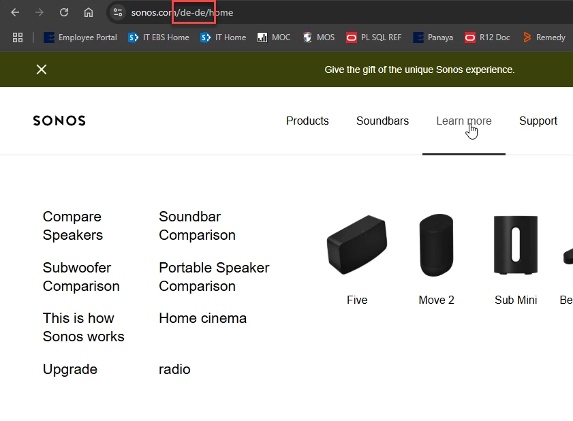Dismiss the green promo banner with X
This screenshot has height=421, width=573.
coord(42,69)
